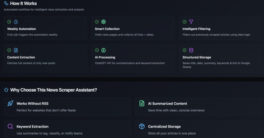Click the workflow icon beside How It Works

(6, 3)
